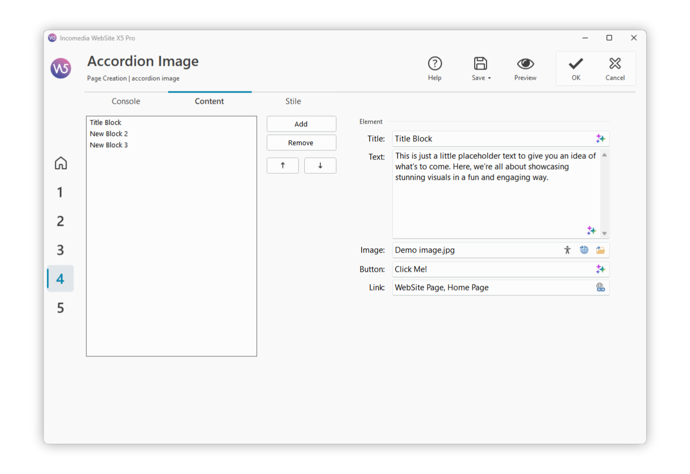Click the AI sparkle icon in Text area
This screenshot has width=690, height=474.
click(x=591, y=230)
